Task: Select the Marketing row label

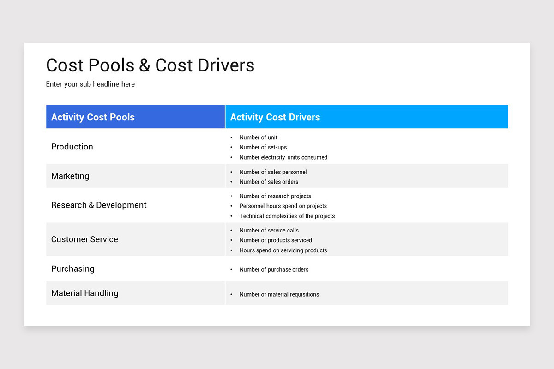Action: tap(70, 176)
